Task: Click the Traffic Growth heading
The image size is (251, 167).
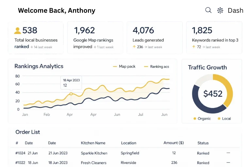Action: point(208,68)
